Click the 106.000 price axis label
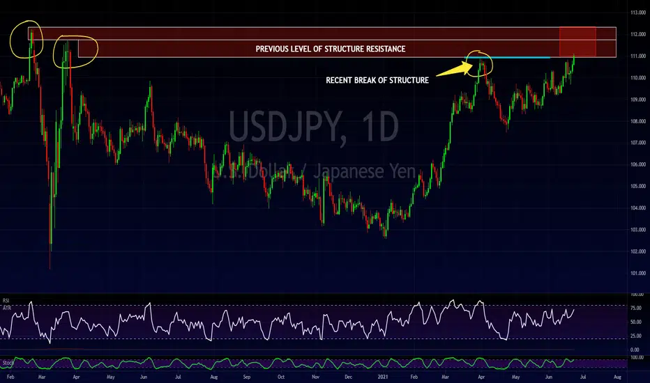The image size is (650, 383). tap(638, 165)
